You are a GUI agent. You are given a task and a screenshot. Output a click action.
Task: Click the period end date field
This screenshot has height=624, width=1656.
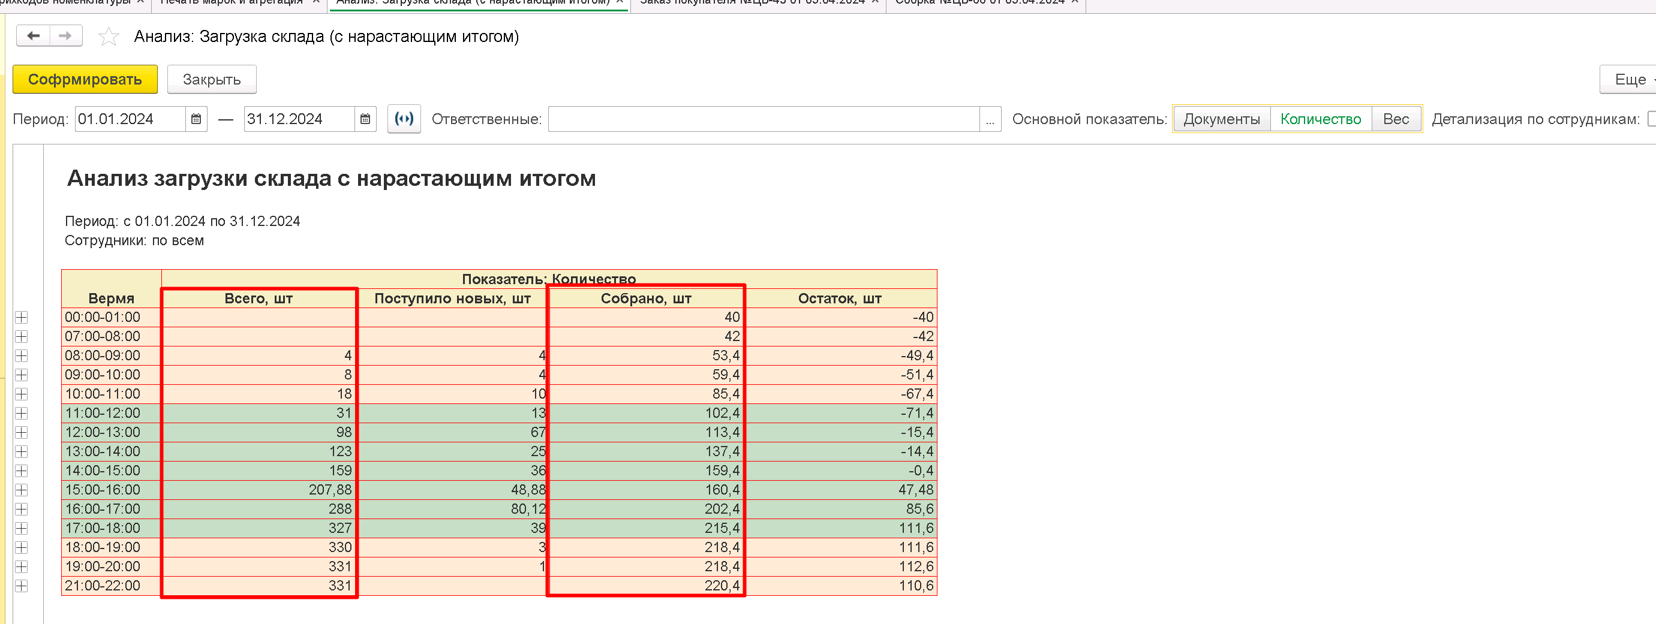click(x=299, y=119)
